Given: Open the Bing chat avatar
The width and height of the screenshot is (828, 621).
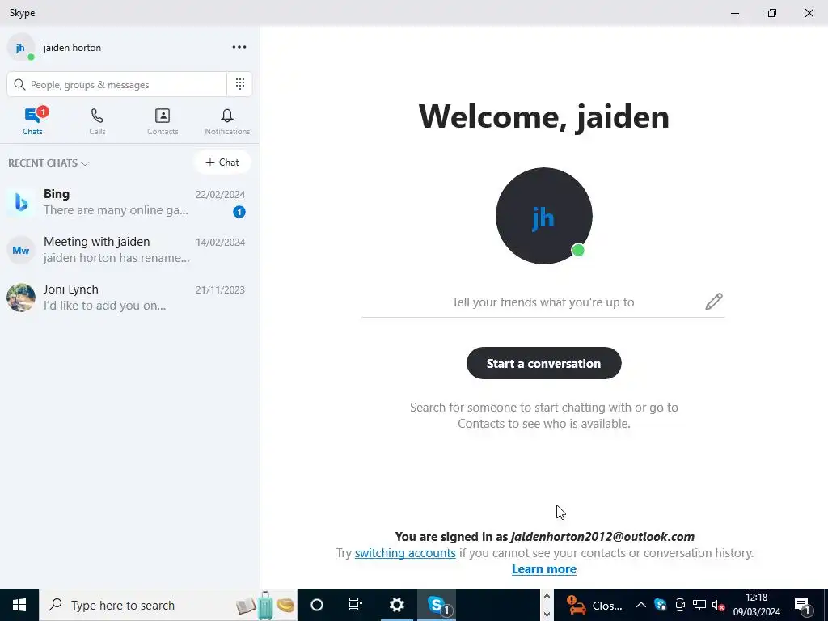Looking at the screenshot, I should (20, 202).
